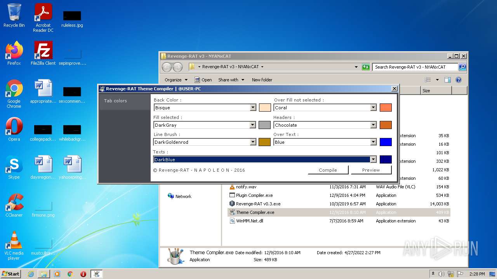Click the media player taskbar icon

57,274
